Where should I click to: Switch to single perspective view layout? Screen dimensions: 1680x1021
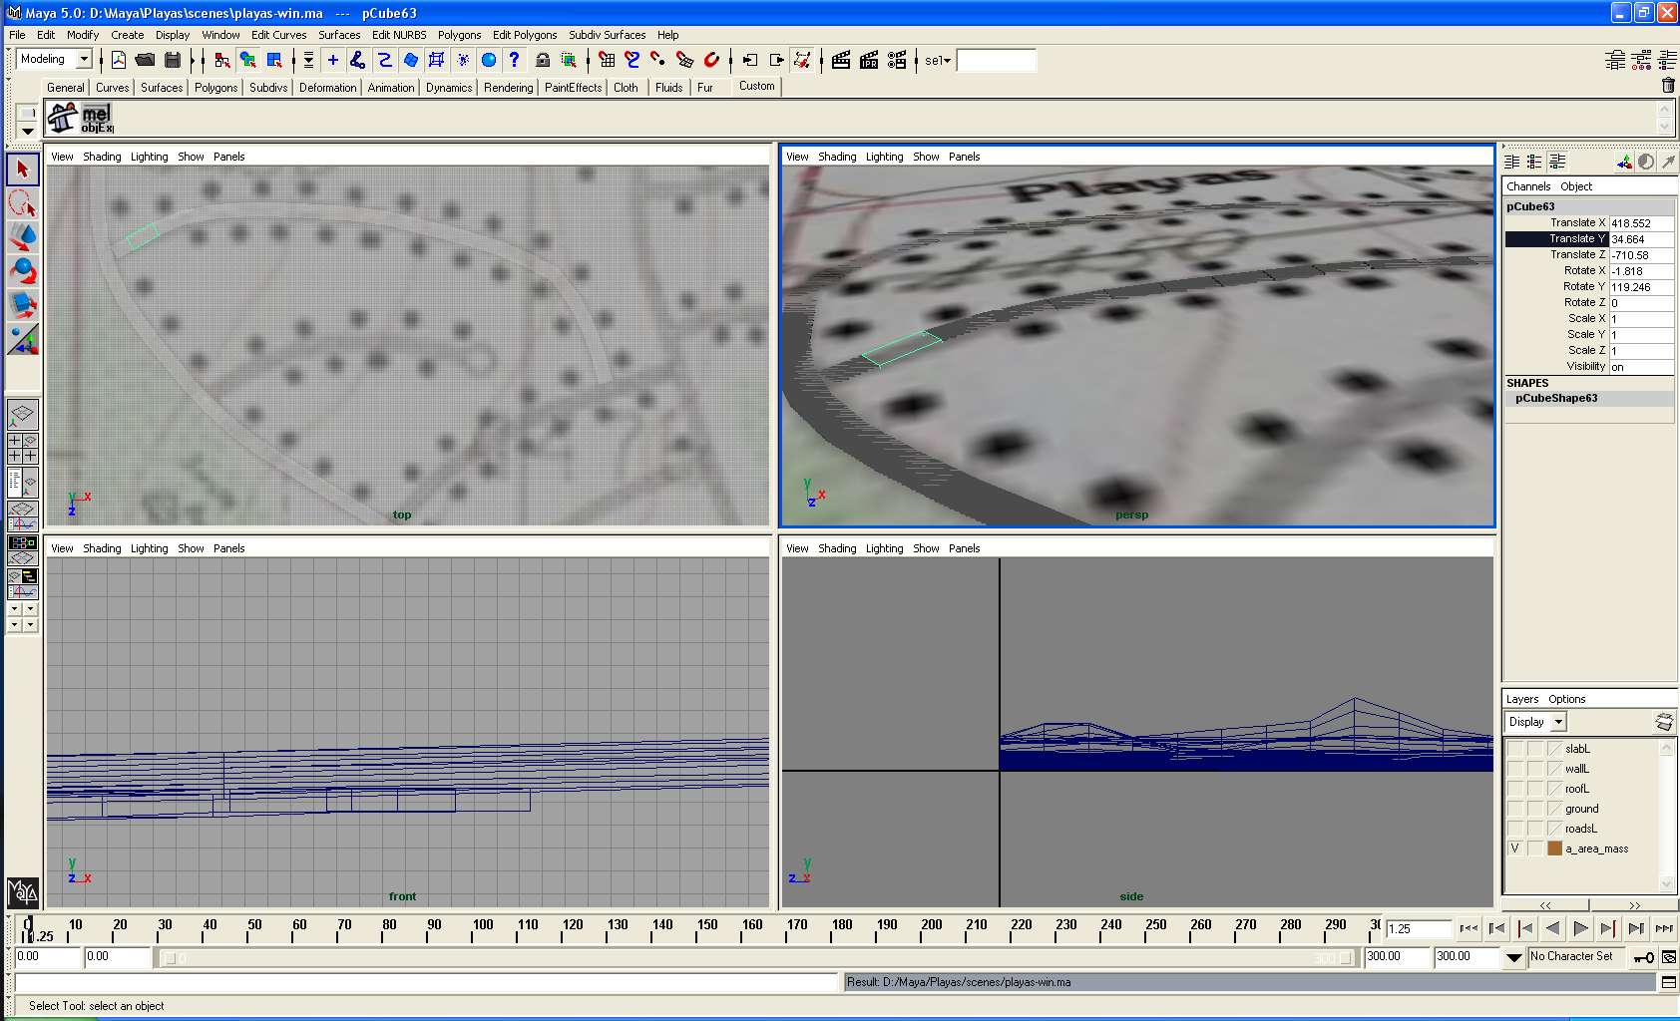pyautogui.click(x=22, y=413)
